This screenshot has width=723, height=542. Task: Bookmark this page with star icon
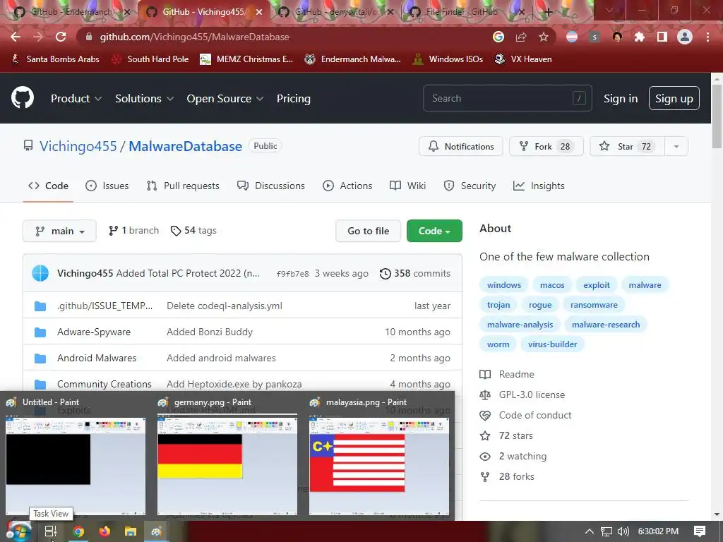click(x=544, y=37)
